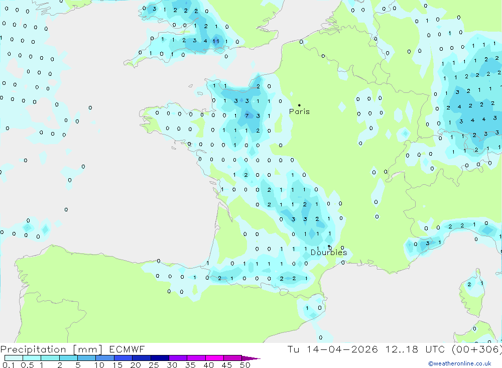Click the black dot marking Paris
The image size is (502, 368).
[x=299, y=105]
